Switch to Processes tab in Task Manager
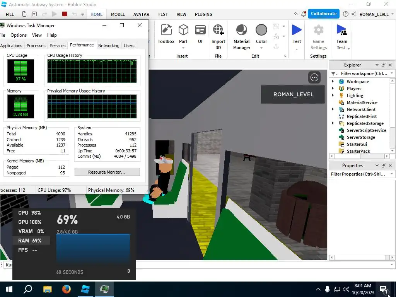396x297 pixels. coord(36,46)
